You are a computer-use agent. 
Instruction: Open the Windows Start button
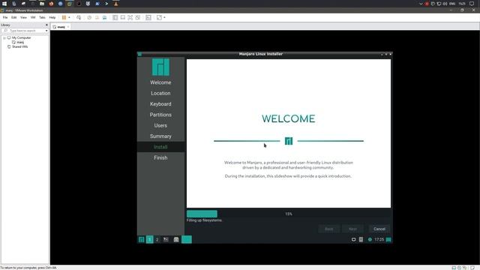tap(4, 4)
